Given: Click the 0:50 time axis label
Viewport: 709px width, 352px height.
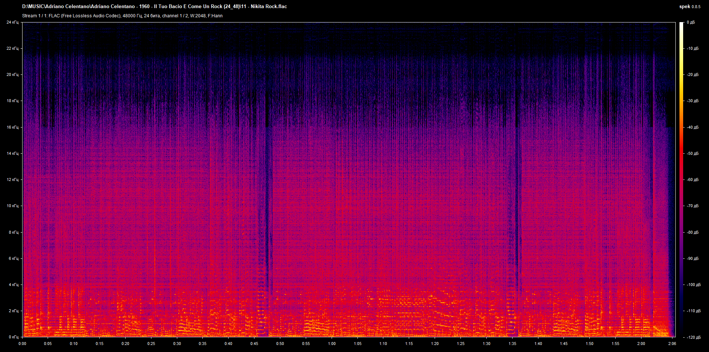Looking at the screenshot, I should click(280, 344).
